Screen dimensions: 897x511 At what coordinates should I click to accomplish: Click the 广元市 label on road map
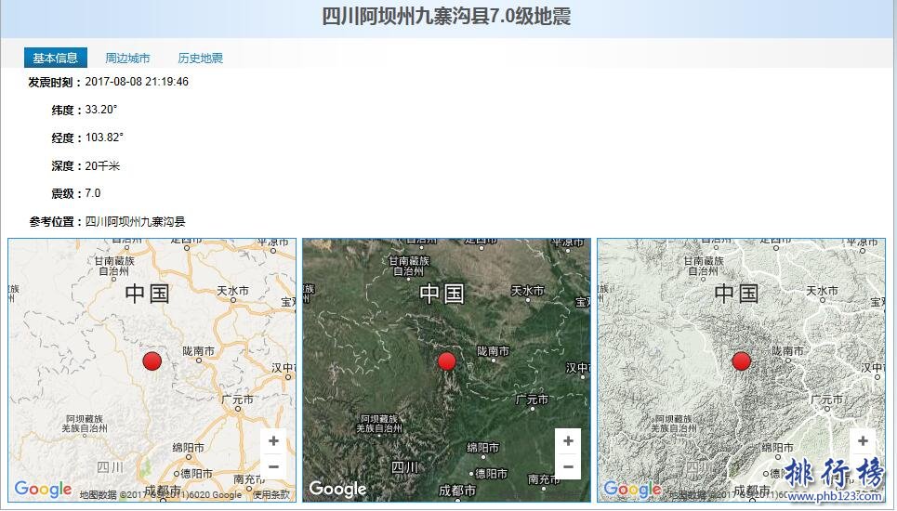pyautogui.click(x=237, y=400)
